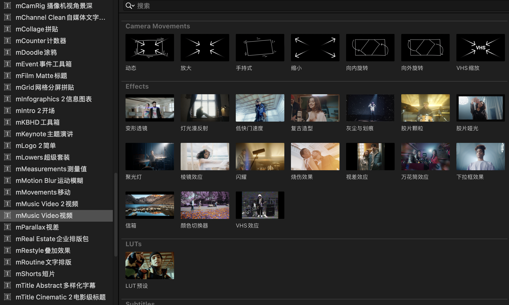The height and width of the screenshot is (305, 509).
Task: Choose the 向内旋转 rotate-in preset
Action: (x=370, y=48)
